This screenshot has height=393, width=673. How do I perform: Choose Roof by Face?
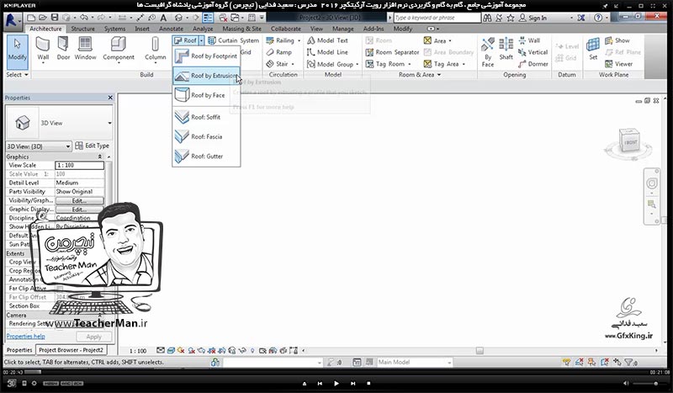click(x=206, y=95)
